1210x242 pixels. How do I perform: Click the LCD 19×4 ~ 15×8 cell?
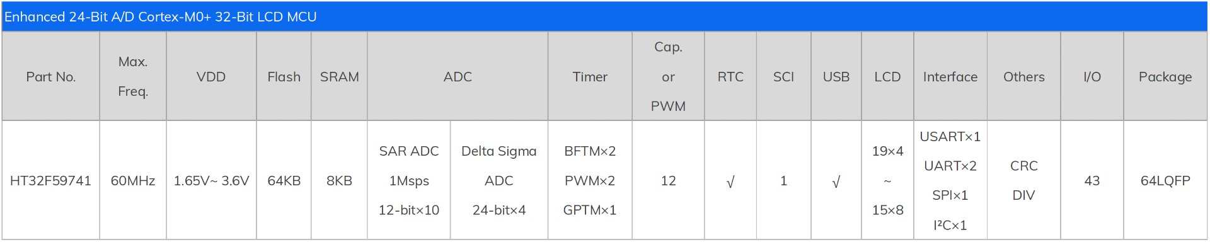tap(887, 181)
